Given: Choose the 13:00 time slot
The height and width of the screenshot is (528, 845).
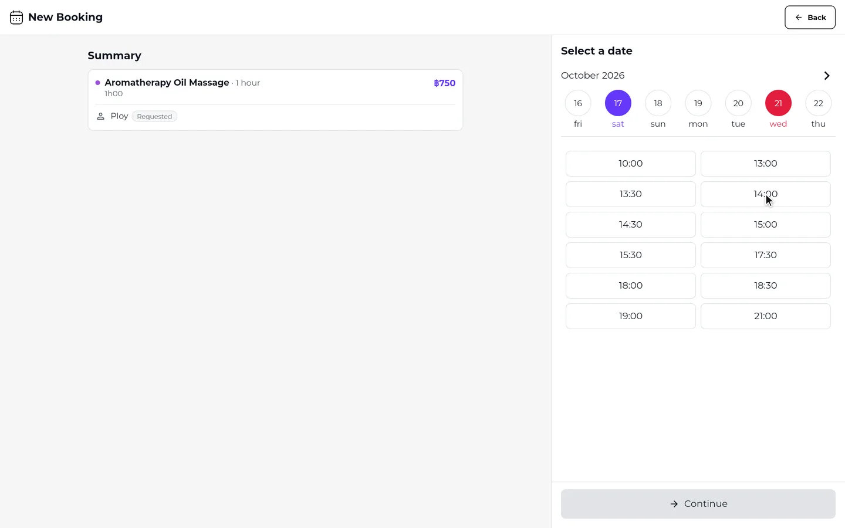Looking at the screenshot, I should point(766,164).
